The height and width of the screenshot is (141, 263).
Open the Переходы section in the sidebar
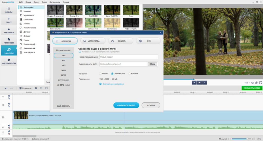9,41
